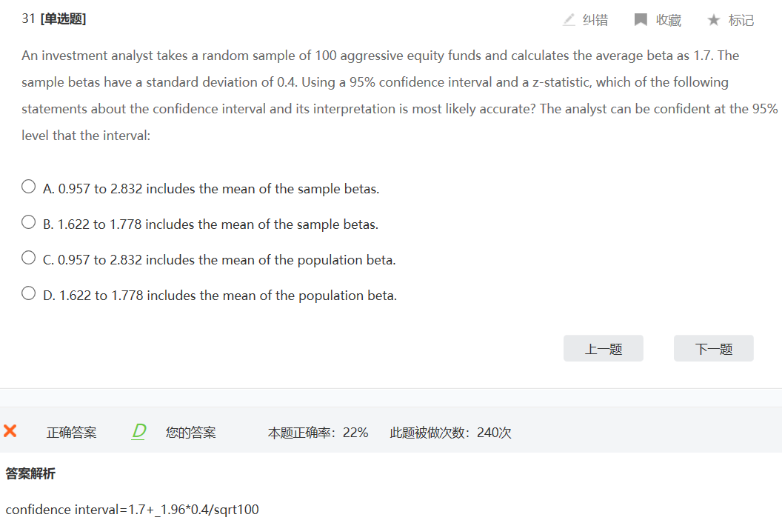The height and width of the screenshot is (523, 782).
Task: Click the [单选题] question type tag
Action: tap(63, 19)
